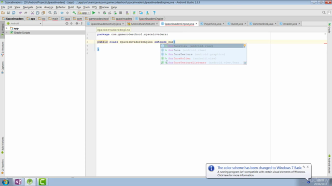The image size is (332, 186).
Task: Click the collapse all icon in project panel
Action: coord(72,23)
